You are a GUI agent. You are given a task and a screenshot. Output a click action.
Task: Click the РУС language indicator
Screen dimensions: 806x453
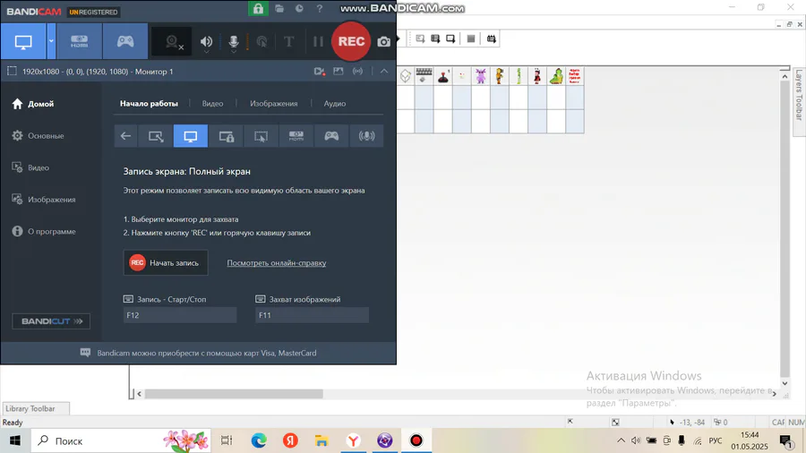(715, 440)
